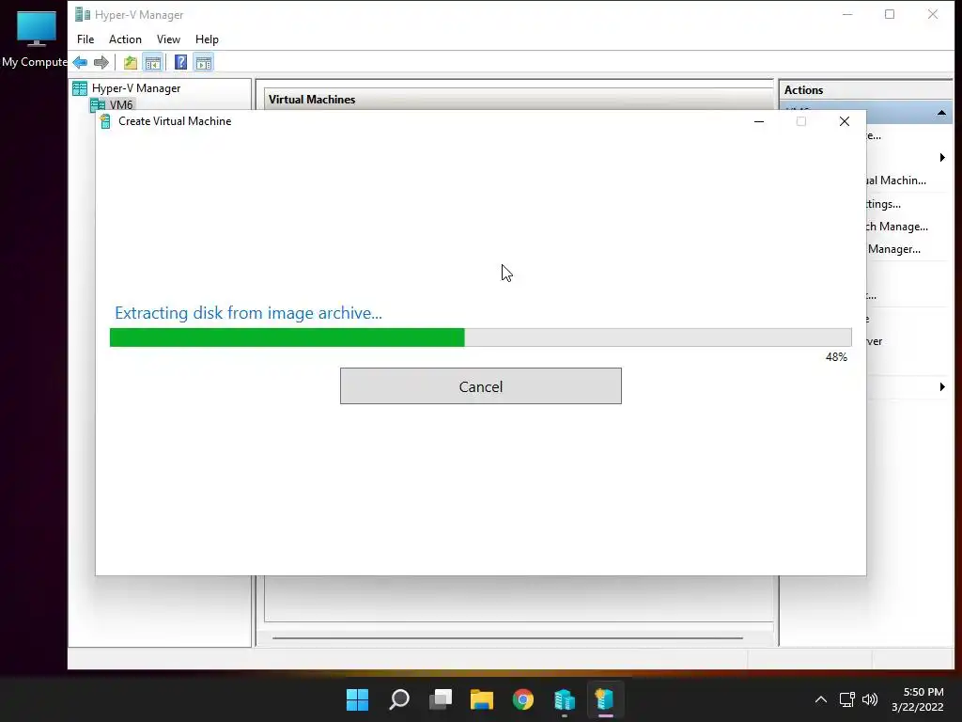Open File Explorer from the taskbar
This screenshot has height=722, width=962.
482,699
